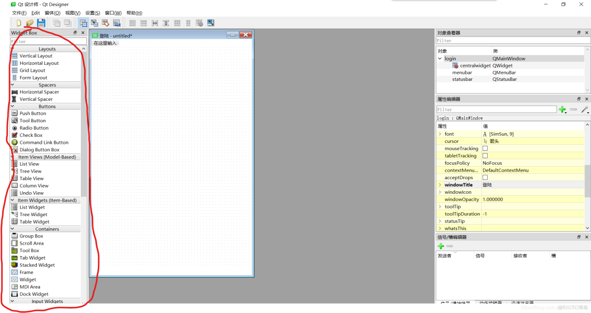
Task: Select centralwidget in object inspector
Action: 475,65
